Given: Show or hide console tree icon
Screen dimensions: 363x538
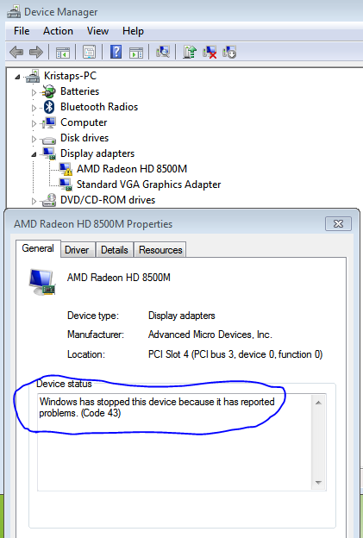Looking at the screenshot, I should tap(63, 53).
